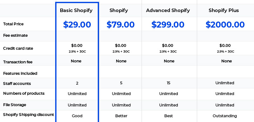The height and width of the screenshot is (122, 254).
Task: Click the Fee estimate row label
Action: [x=15, y=35]
